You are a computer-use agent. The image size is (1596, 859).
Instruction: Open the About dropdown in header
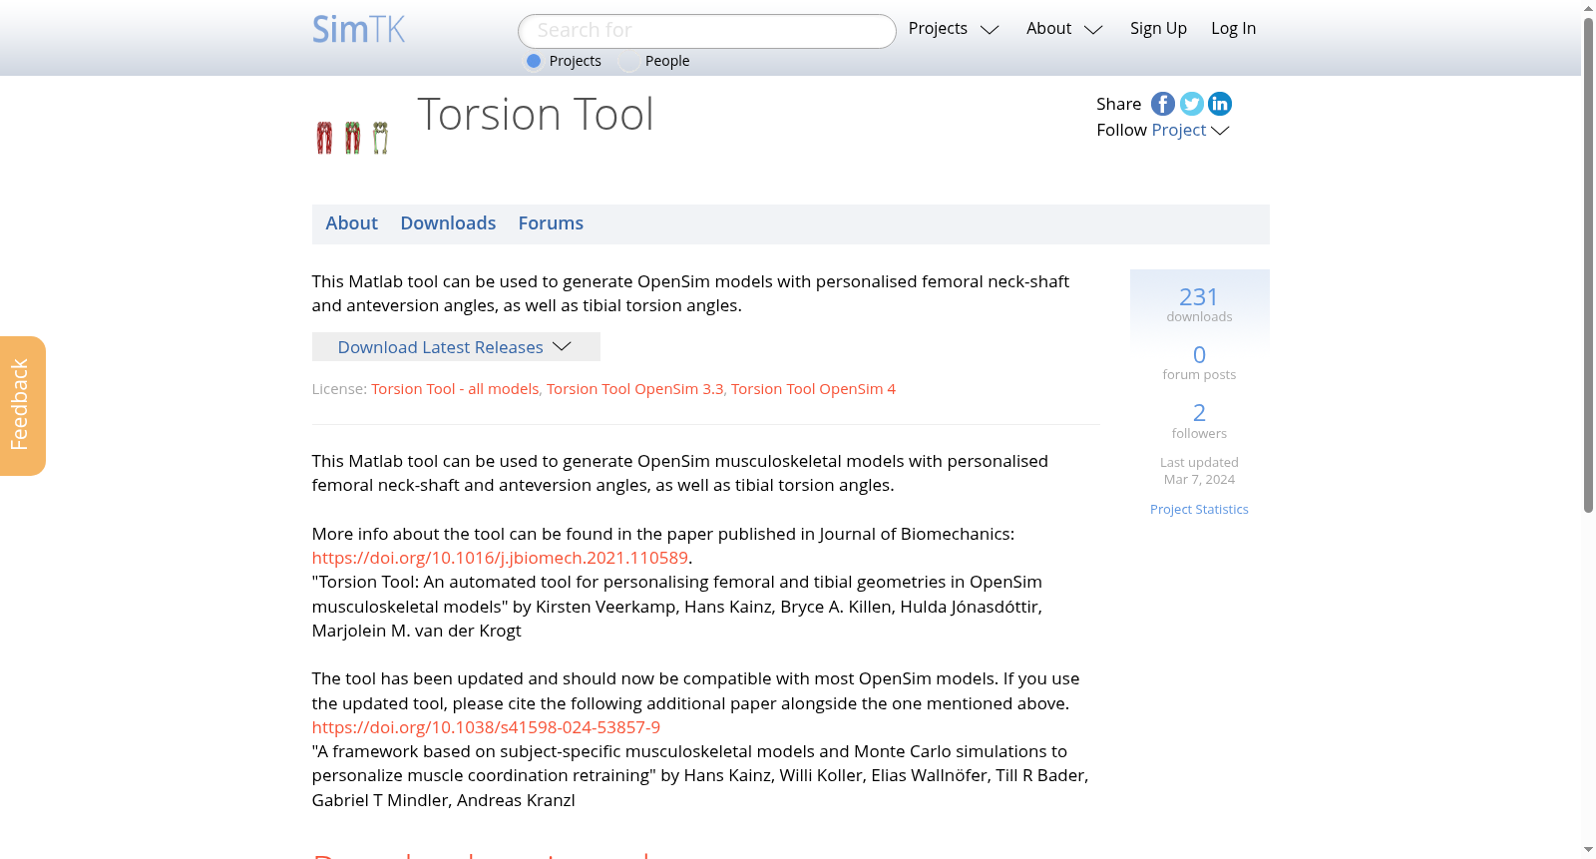click(x=1064, y=29)
